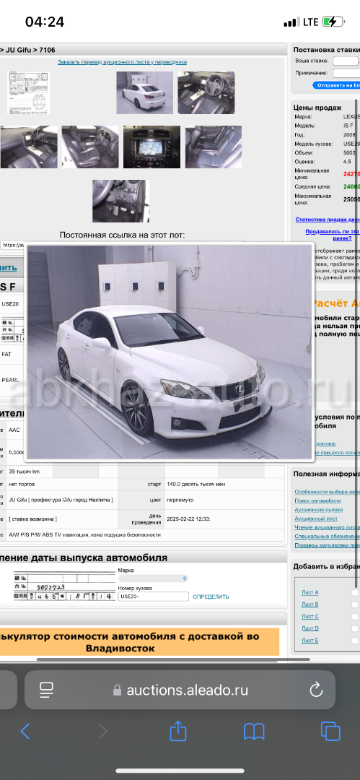Screen dimensions: 360x780
Task: Open 'Статистика продаж' link
Action: [328, 220]
